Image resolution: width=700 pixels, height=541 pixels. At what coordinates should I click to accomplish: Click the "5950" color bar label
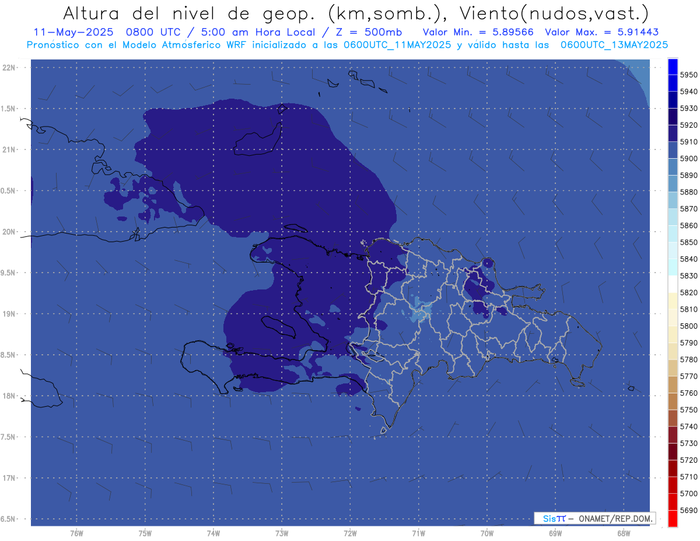click(x=689, y=75)
